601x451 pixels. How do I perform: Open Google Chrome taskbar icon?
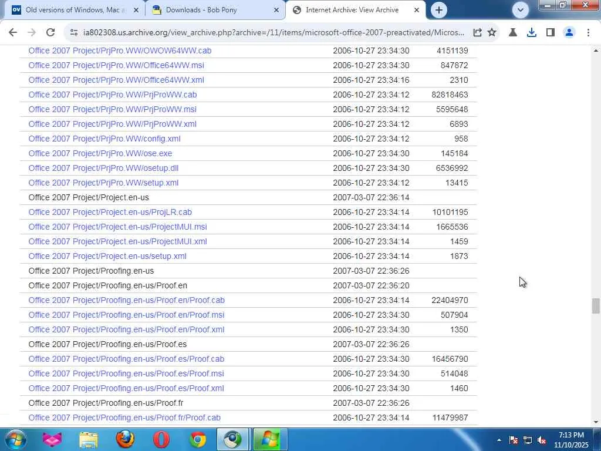198,439
